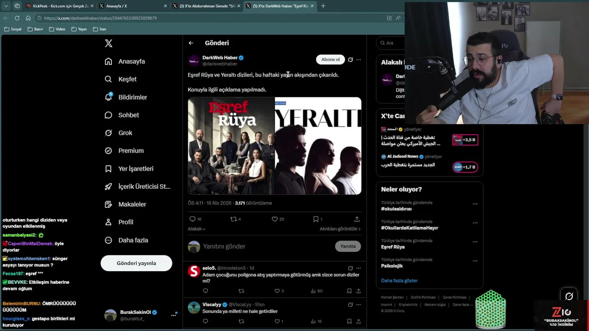The height and width of the screenshot is (331, 589).
Task: Like the DarkWeb Haber post
Action: [x=275, y=219]
